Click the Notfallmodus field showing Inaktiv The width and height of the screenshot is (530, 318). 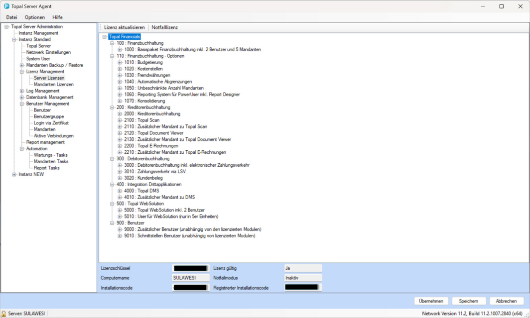coord(303,278)
